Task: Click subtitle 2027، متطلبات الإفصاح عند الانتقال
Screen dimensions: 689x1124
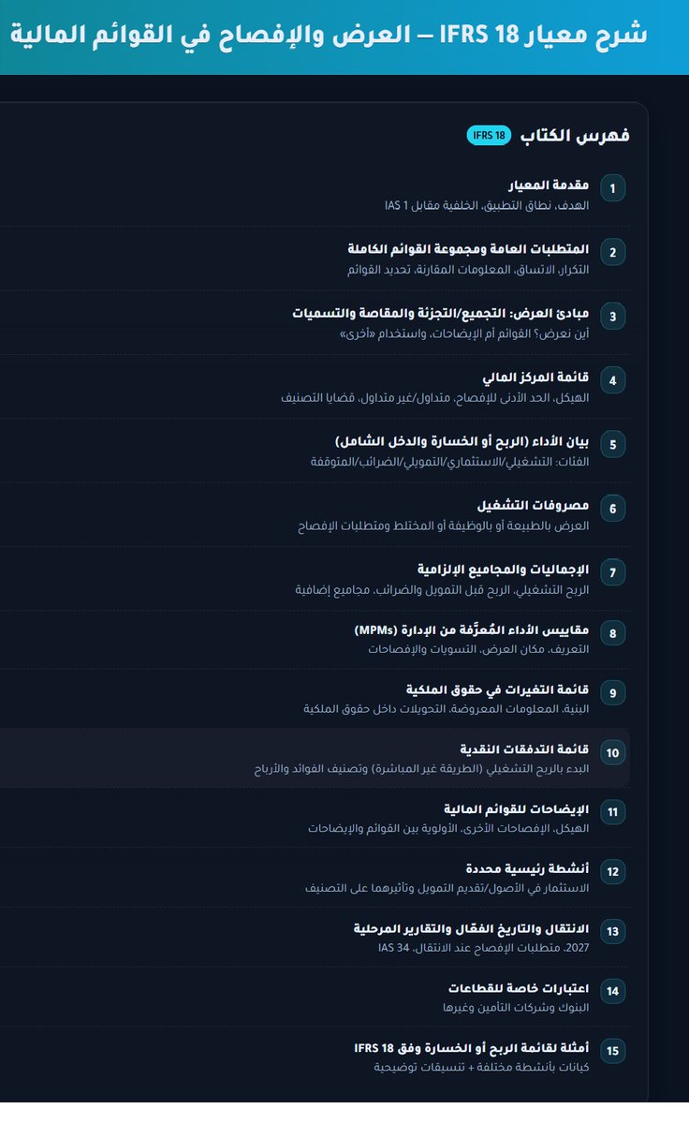Action: coord(484,948)
